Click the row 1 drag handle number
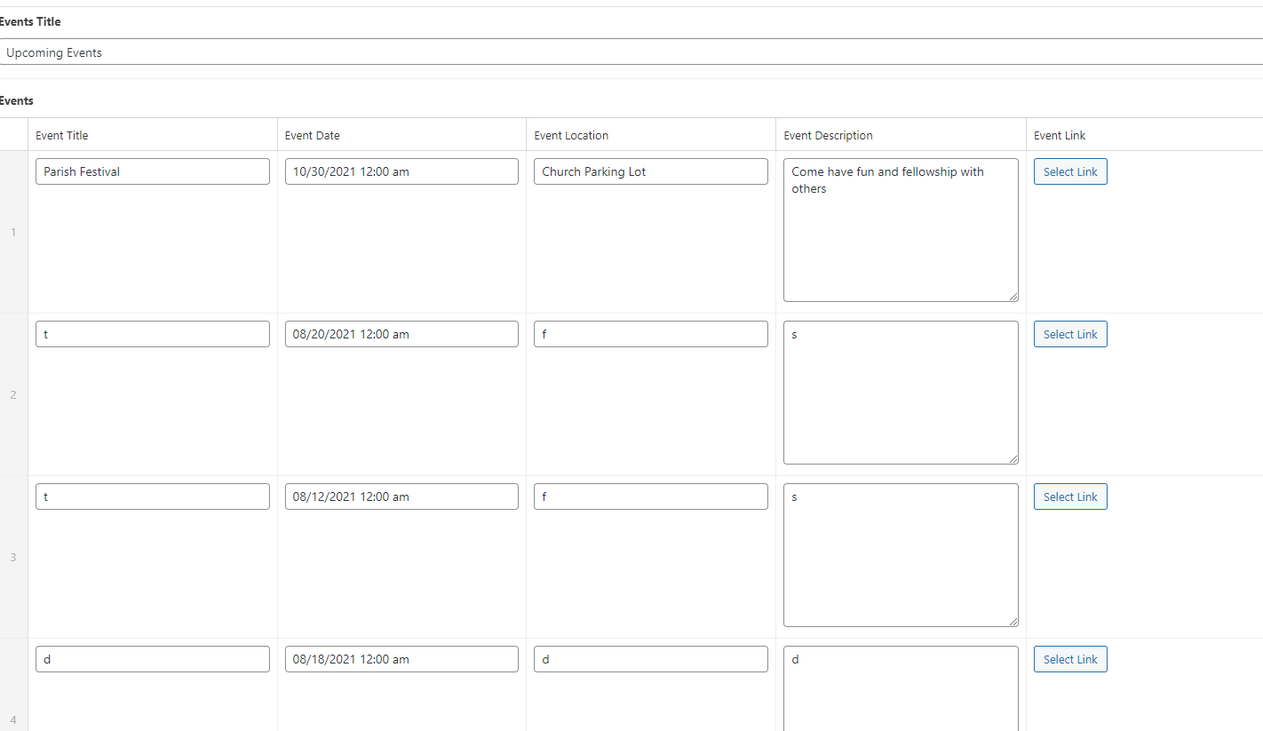Viewport: 1263px width, 731px height. click(13, 233)
